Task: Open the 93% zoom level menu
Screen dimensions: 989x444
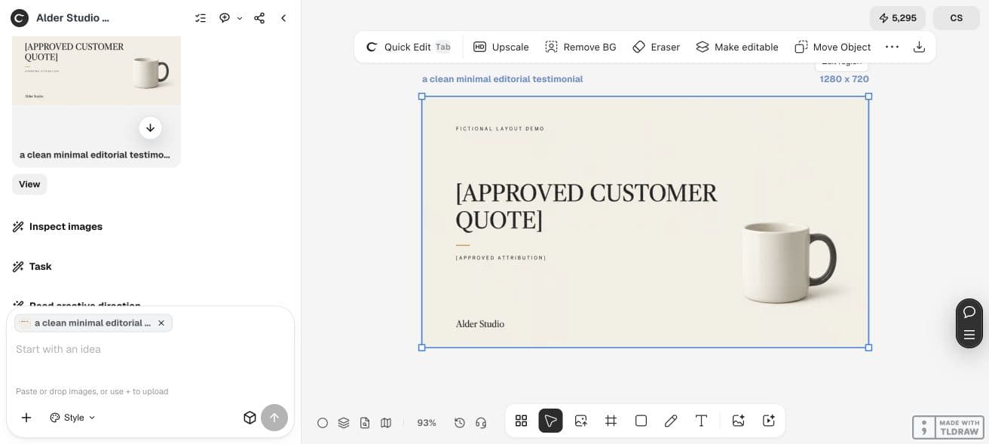Action: [427, 423]
